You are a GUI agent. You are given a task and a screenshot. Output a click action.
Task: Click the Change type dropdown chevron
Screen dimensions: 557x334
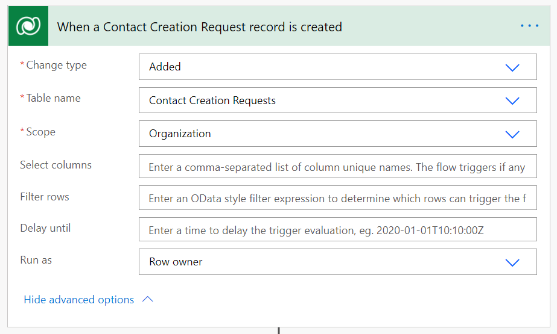(512, 67)
